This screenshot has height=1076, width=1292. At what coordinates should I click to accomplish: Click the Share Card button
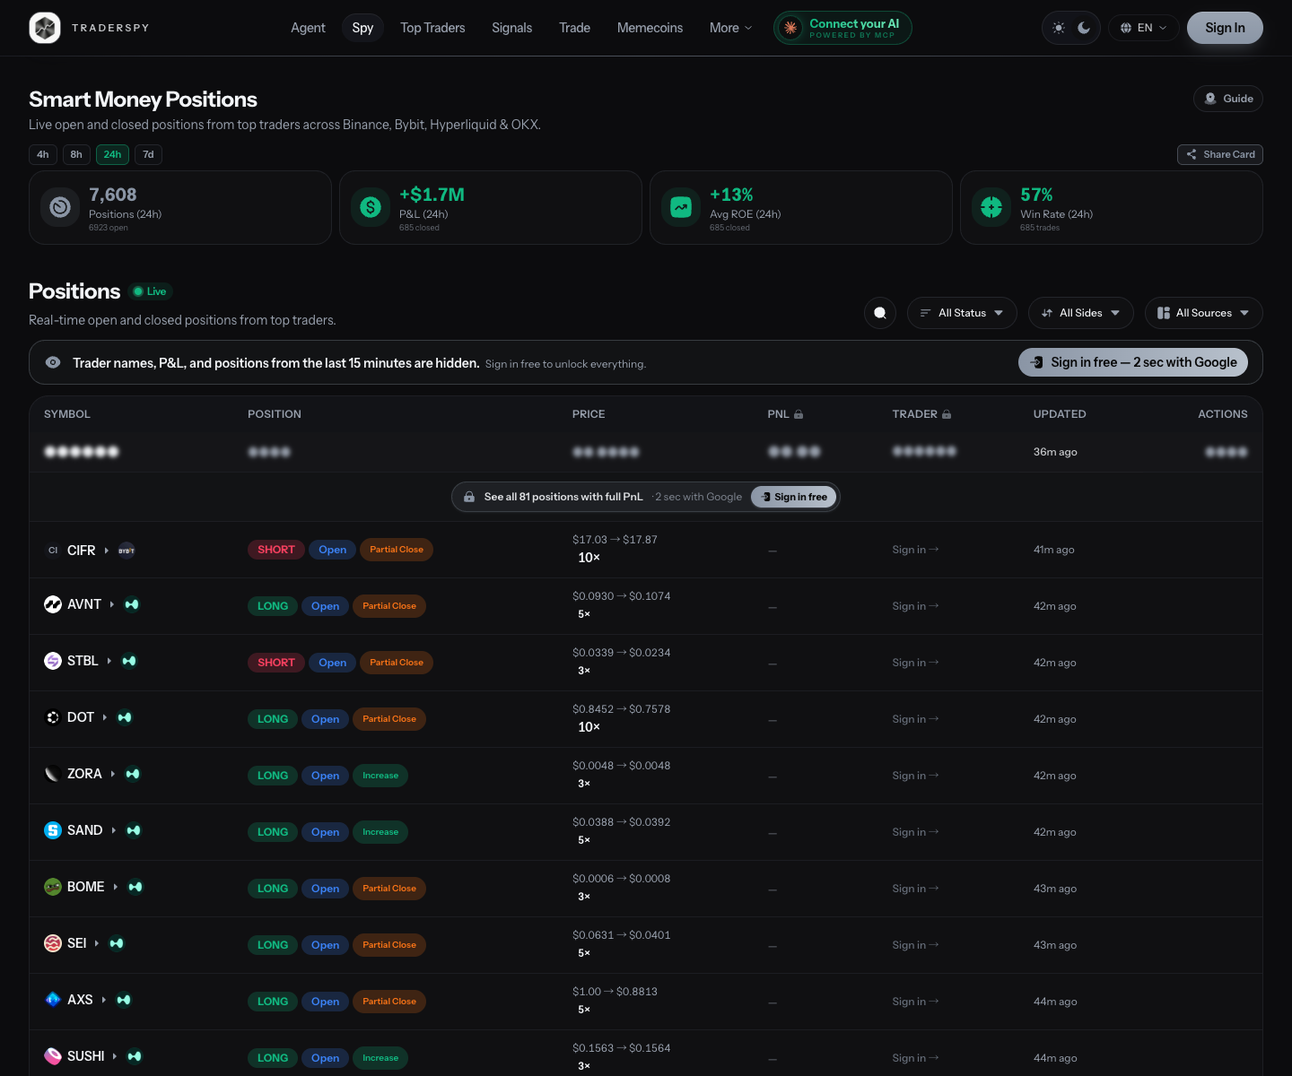click(1220, 154)
